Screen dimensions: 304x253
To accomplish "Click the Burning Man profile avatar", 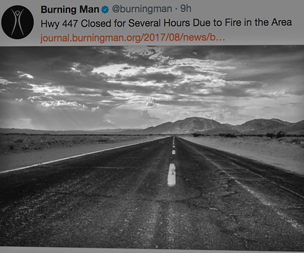I will (18, 22).
